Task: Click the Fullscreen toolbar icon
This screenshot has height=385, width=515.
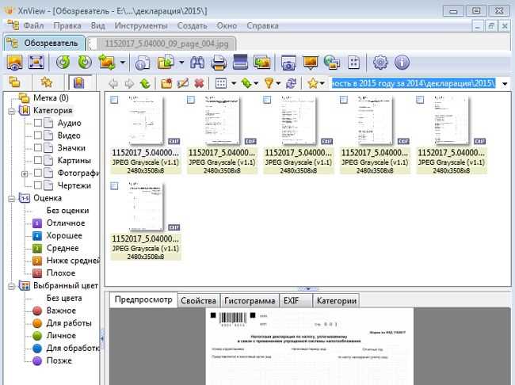Action: tap(36, 63)
